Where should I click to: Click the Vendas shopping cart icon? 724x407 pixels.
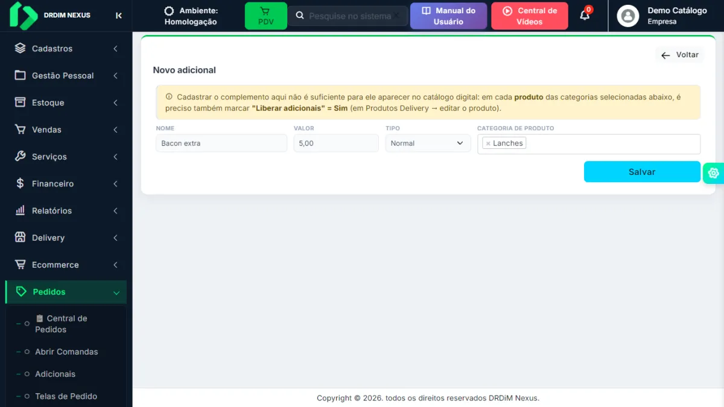(x=21, y=130)
